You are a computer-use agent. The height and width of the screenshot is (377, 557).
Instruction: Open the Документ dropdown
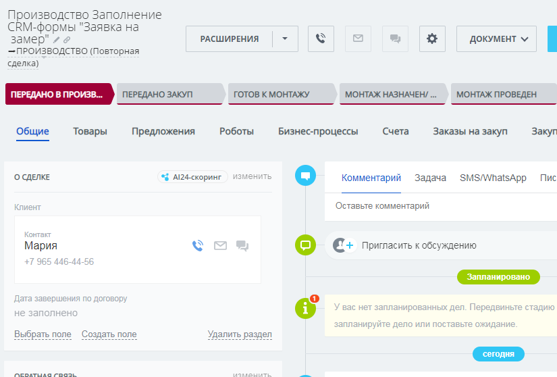click(496, 39)
